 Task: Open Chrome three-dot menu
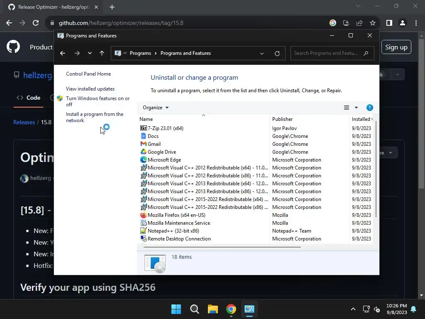(x=416, y=23)
